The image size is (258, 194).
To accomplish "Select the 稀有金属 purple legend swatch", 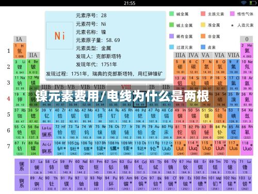I will tap(171, 36).
